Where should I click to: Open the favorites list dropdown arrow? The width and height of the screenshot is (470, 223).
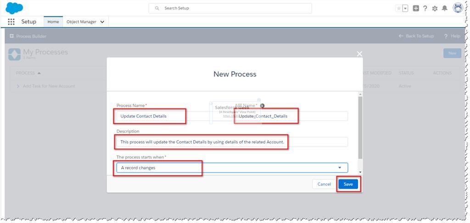pyautogui.click(x=405, y=9)
